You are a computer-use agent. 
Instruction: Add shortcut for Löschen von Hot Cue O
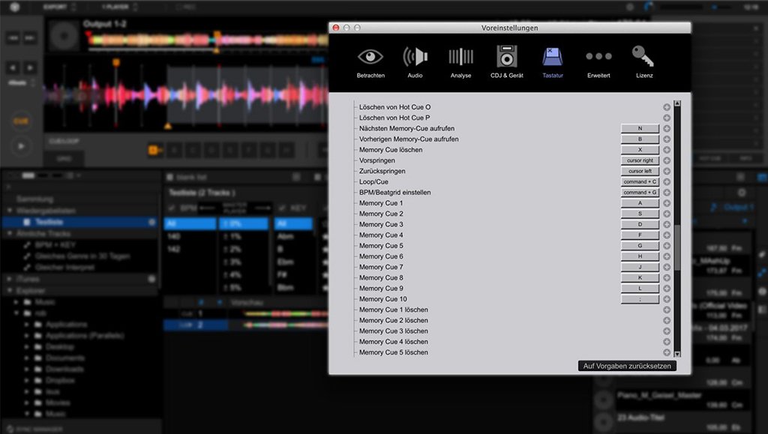click(x=667, y=107)
